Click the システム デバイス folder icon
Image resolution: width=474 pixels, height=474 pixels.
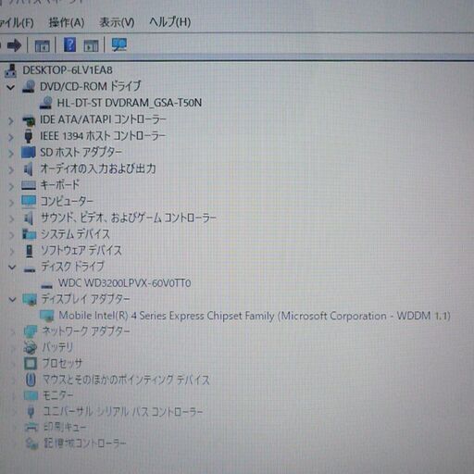(x=29, y=234)
